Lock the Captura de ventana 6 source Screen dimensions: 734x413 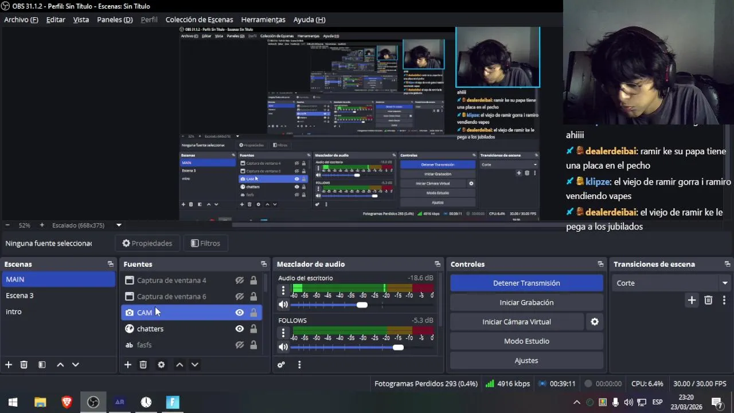253,297
